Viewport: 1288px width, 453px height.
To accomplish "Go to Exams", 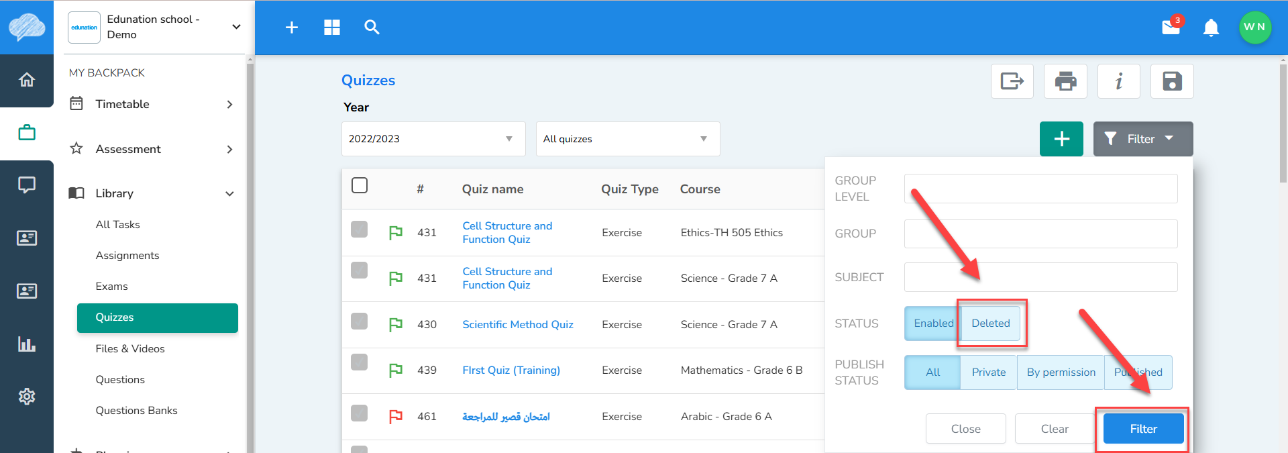I will point(111,287).
